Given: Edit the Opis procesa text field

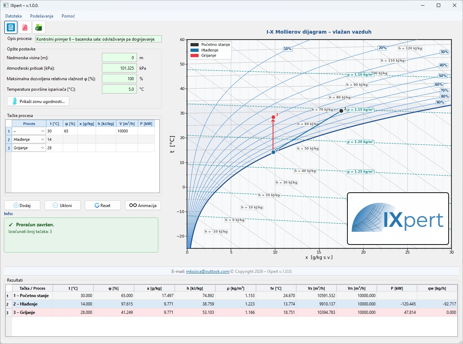Looking at the screenshot, I should 98,39.
